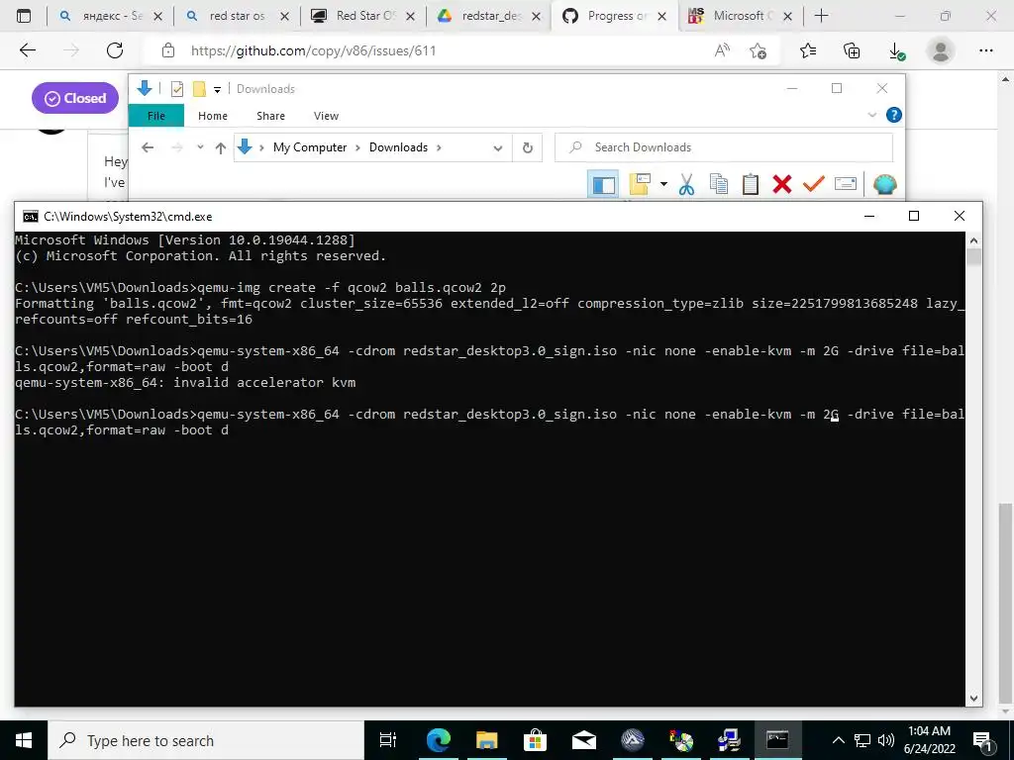Click the yellow folder icon in quick access toolbar

coord(199,89)
